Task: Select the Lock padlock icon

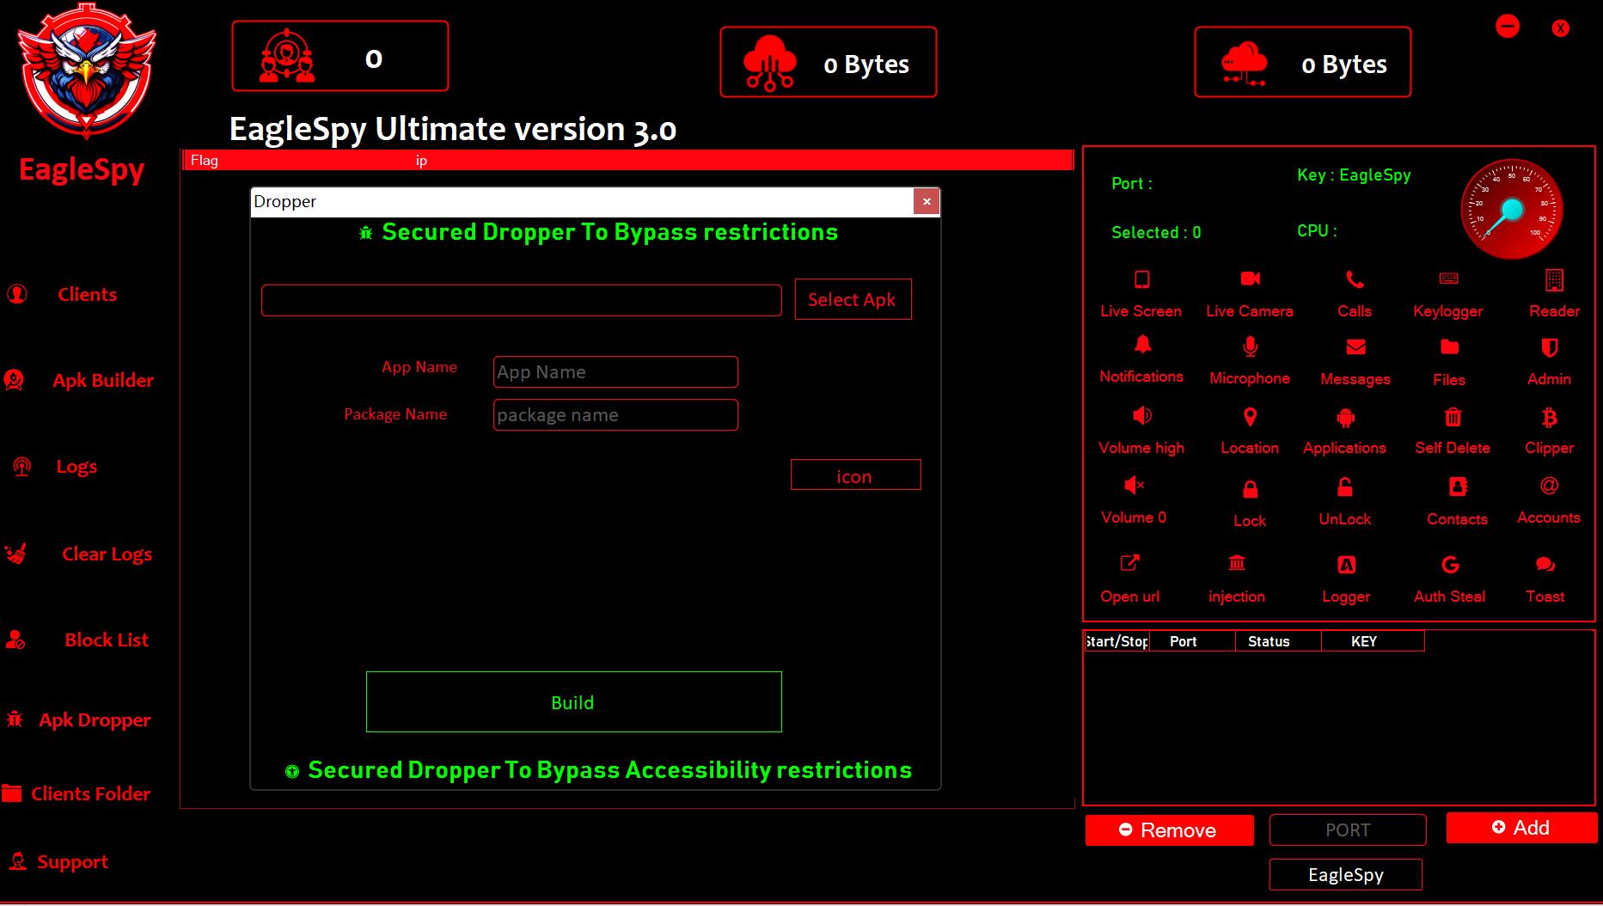Action: 1251,489
